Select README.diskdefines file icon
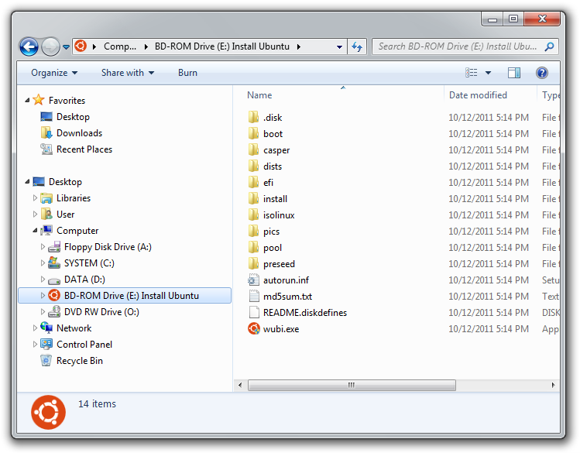Screen dimensions: 580x453 253,313
